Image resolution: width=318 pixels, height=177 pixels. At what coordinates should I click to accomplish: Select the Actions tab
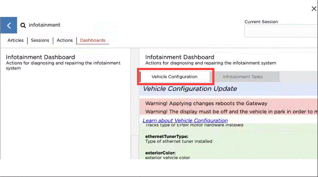[65, 40]
